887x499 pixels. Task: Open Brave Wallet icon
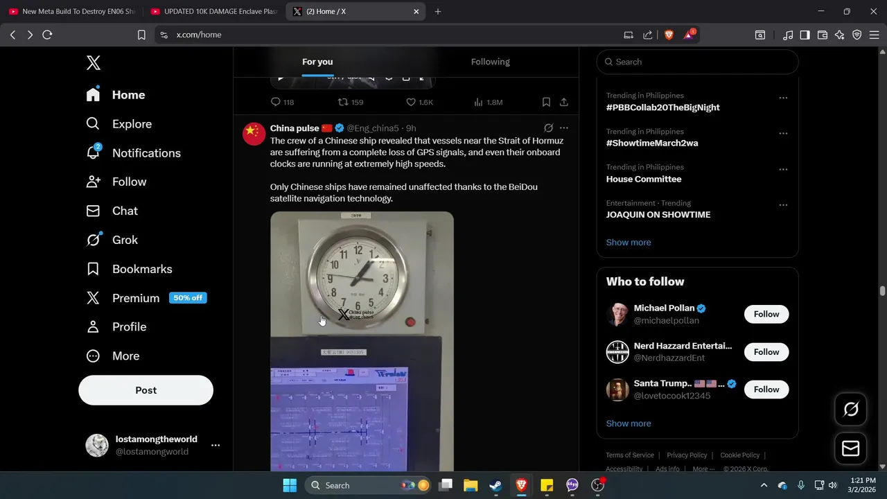click(823, 35)
